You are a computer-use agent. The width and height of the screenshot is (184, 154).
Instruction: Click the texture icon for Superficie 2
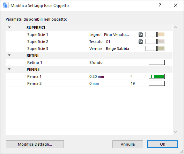141,42
